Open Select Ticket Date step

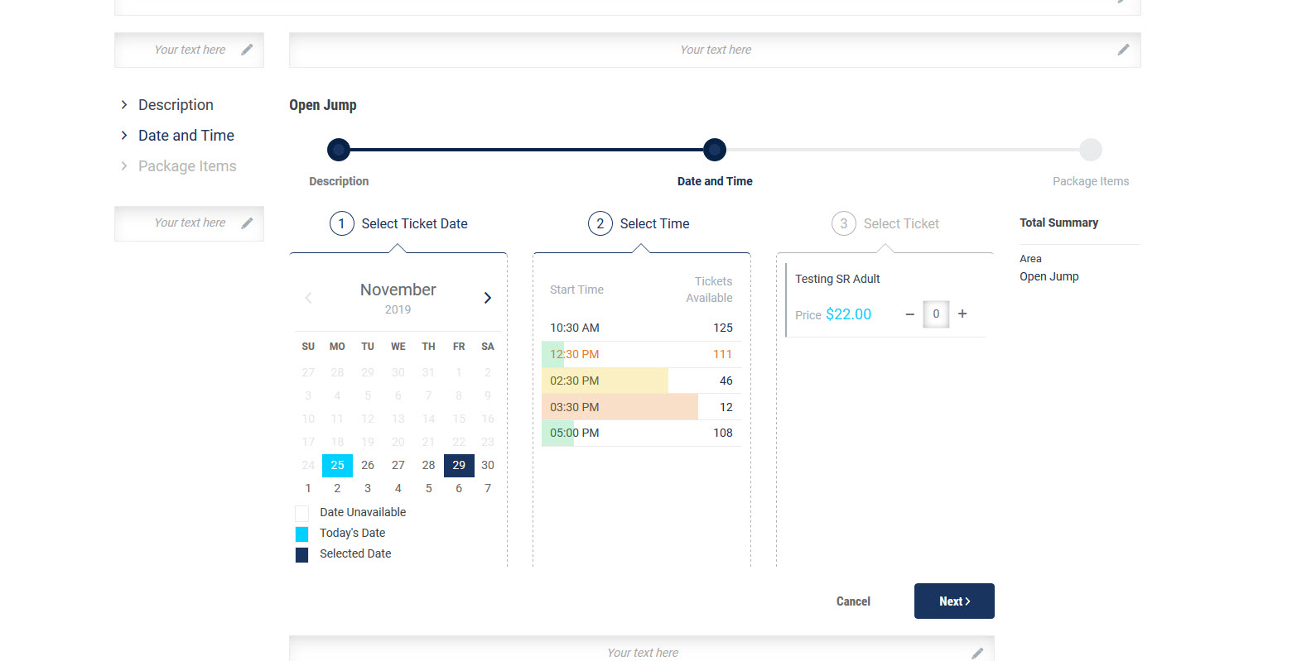[398, 223]
